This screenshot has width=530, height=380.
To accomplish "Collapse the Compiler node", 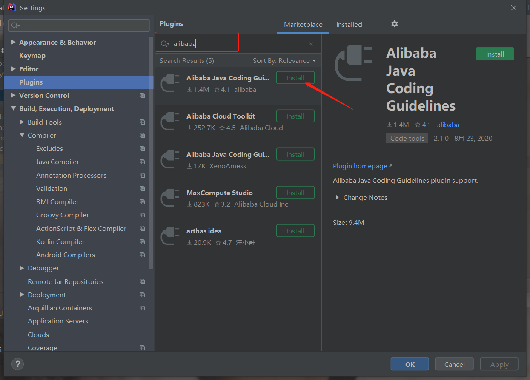I will click(22, 135).
